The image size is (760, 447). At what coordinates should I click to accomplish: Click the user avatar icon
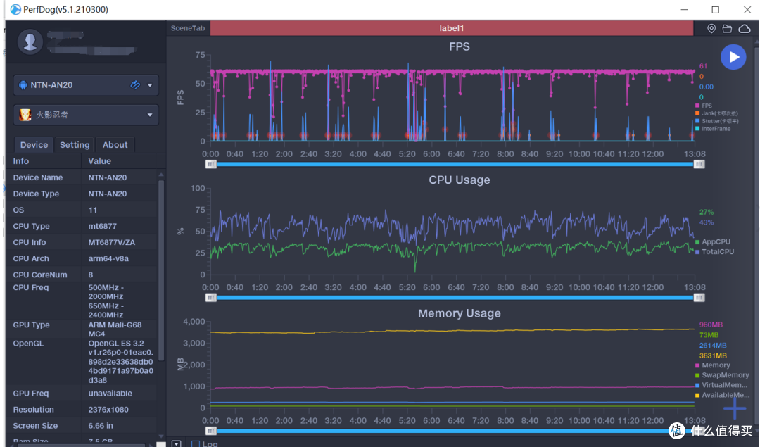30,42
